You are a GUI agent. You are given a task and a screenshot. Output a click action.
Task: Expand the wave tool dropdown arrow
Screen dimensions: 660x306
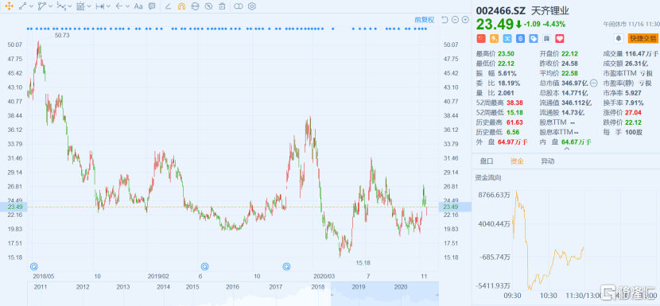pos(70,6)
